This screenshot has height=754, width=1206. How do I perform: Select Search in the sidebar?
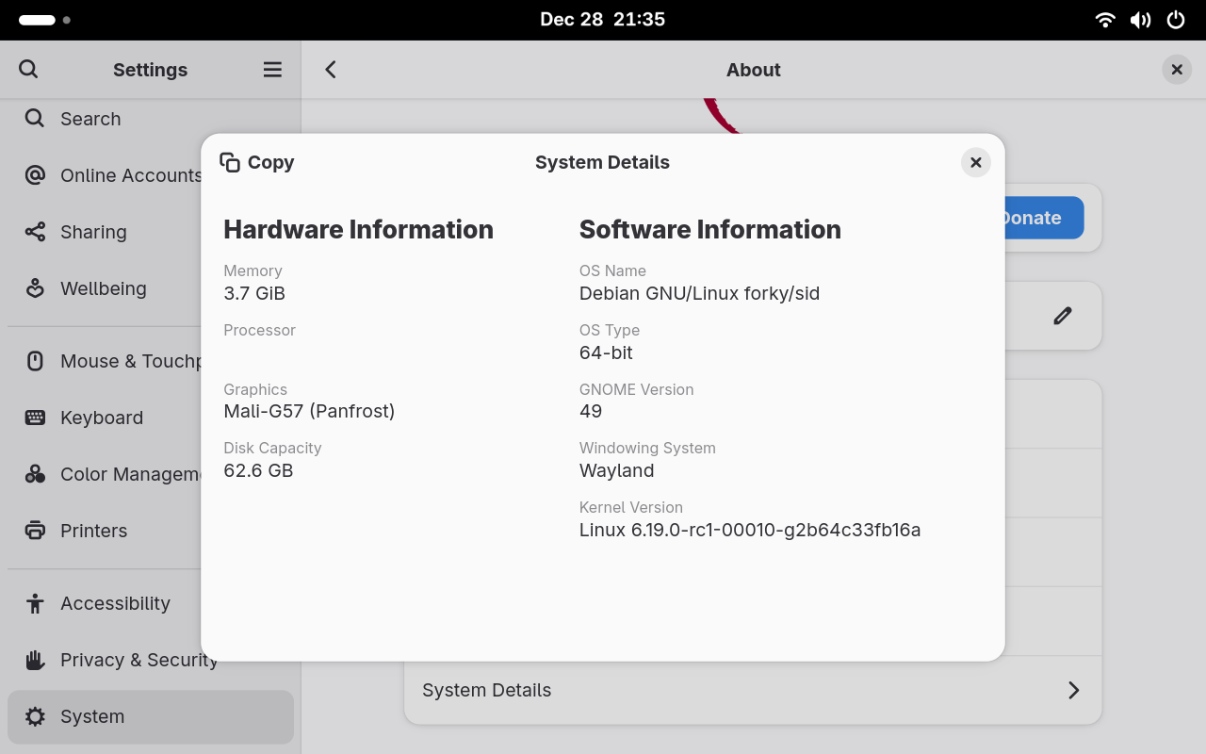click(x=90, y=119)
